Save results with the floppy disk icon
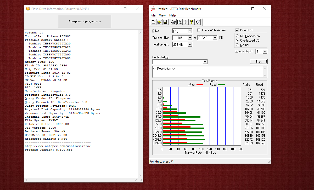This screenshot has width=314, height=190. [x=165, y=22]
